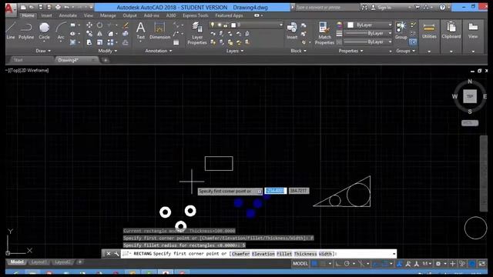Open the Annotate ribbon tab
The image size is (493, 277).
pos(68,15)
